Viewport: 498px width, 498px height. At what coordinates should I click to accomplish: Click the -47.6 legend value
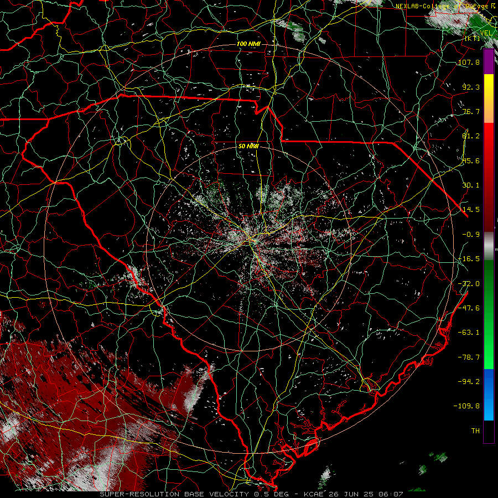point(469,308)
